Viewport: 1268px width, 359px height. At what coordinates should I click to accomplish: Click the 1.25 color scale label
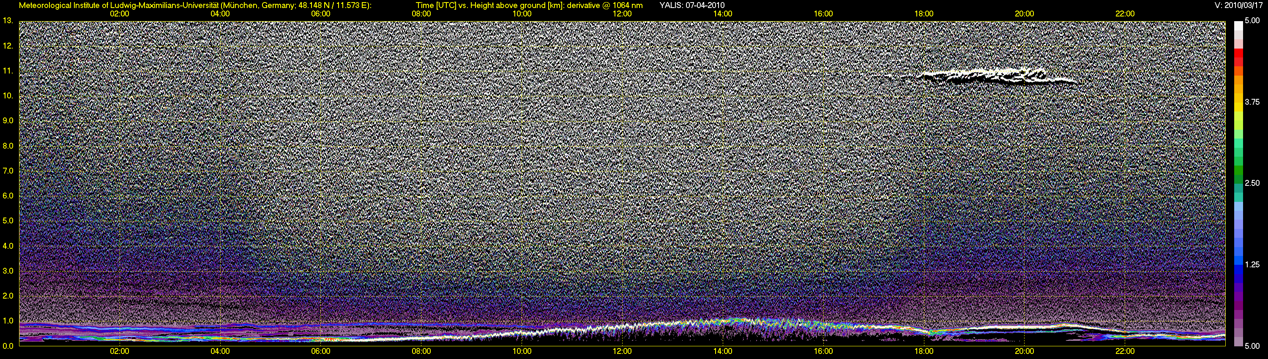pos(1252,264)
